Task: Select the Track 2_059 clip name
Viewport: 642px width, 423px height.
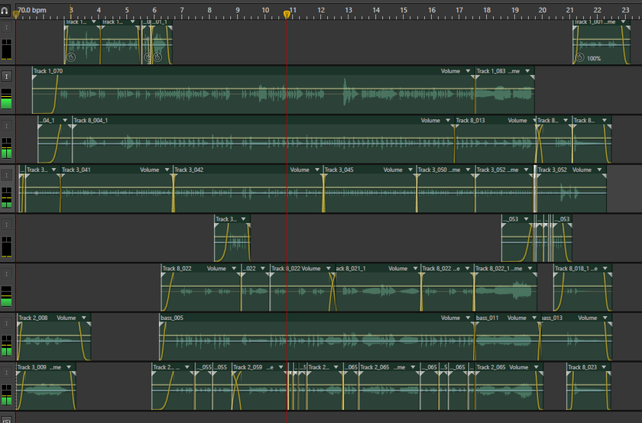Action: [x=248, y=367]
